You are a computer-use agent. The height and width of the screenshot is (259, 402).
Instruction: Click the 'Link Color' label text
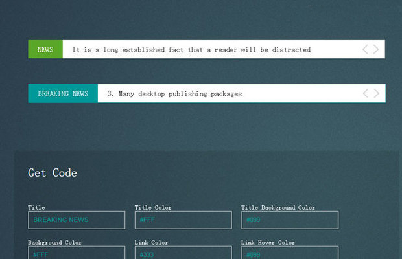click(x=151, y=242)
